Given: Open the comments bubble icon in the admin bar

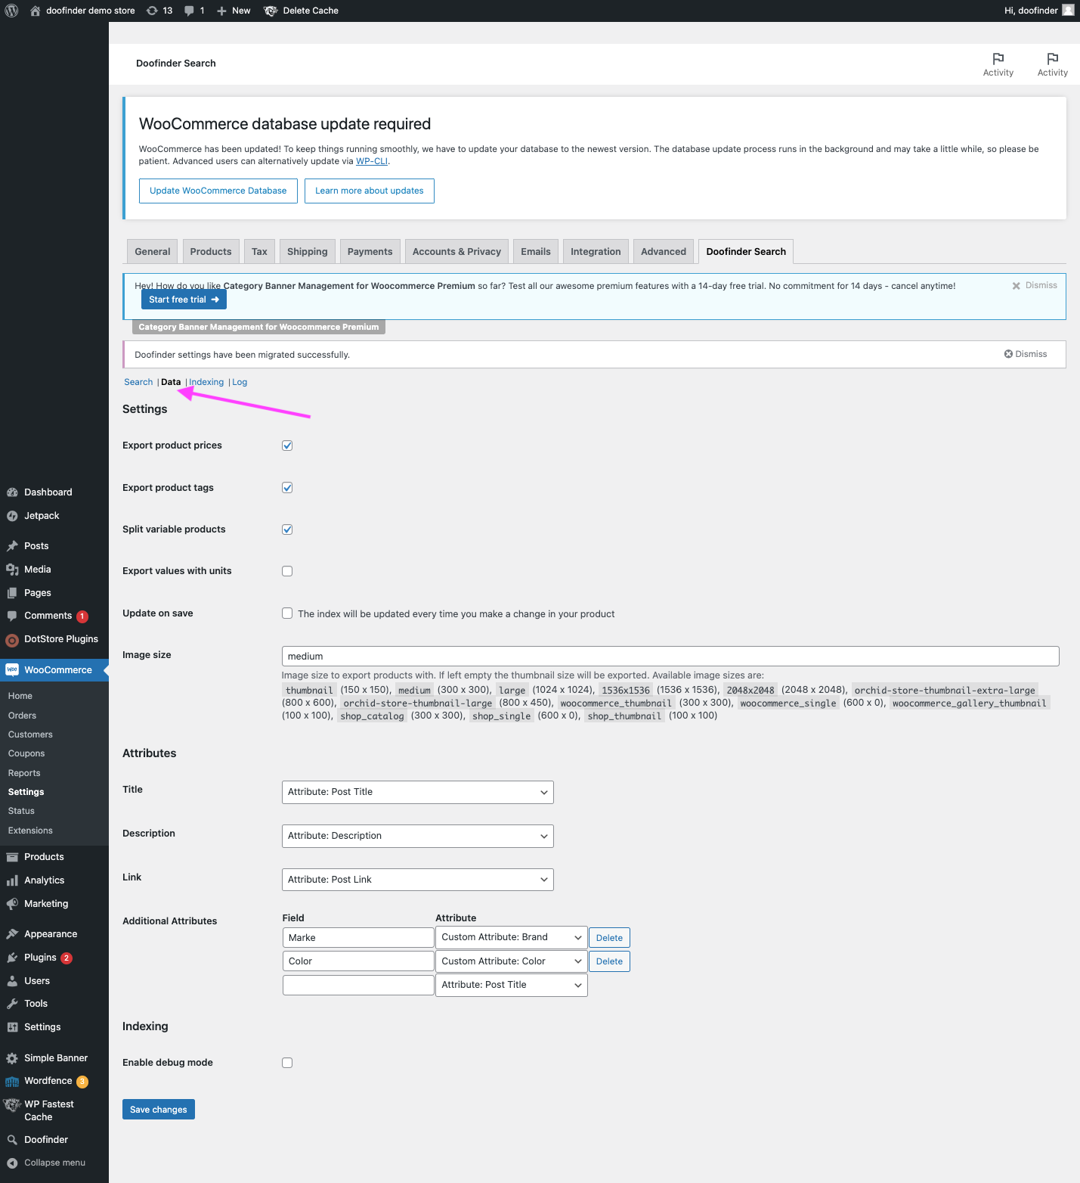Looking at the screenshot, I should tap(190, 11).
